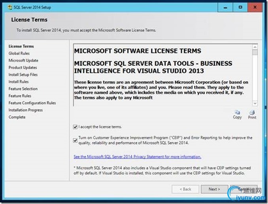Open the SQL Server 2014 Privacy Statement link
Screen dimensions: 268x204
137,157
